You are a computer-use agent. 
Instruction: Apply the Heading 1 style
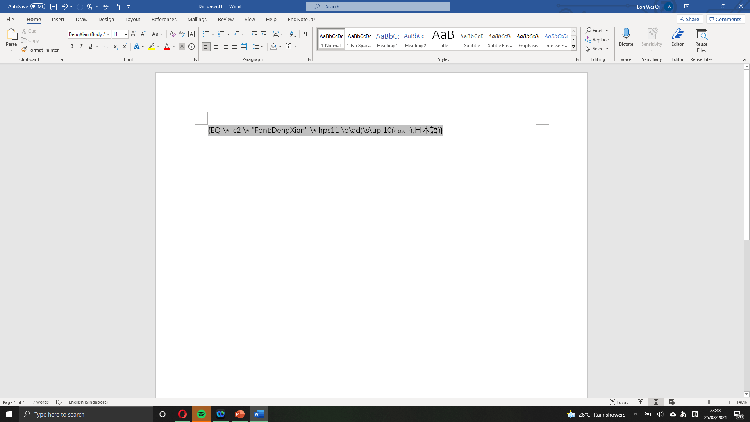point(387,39)
